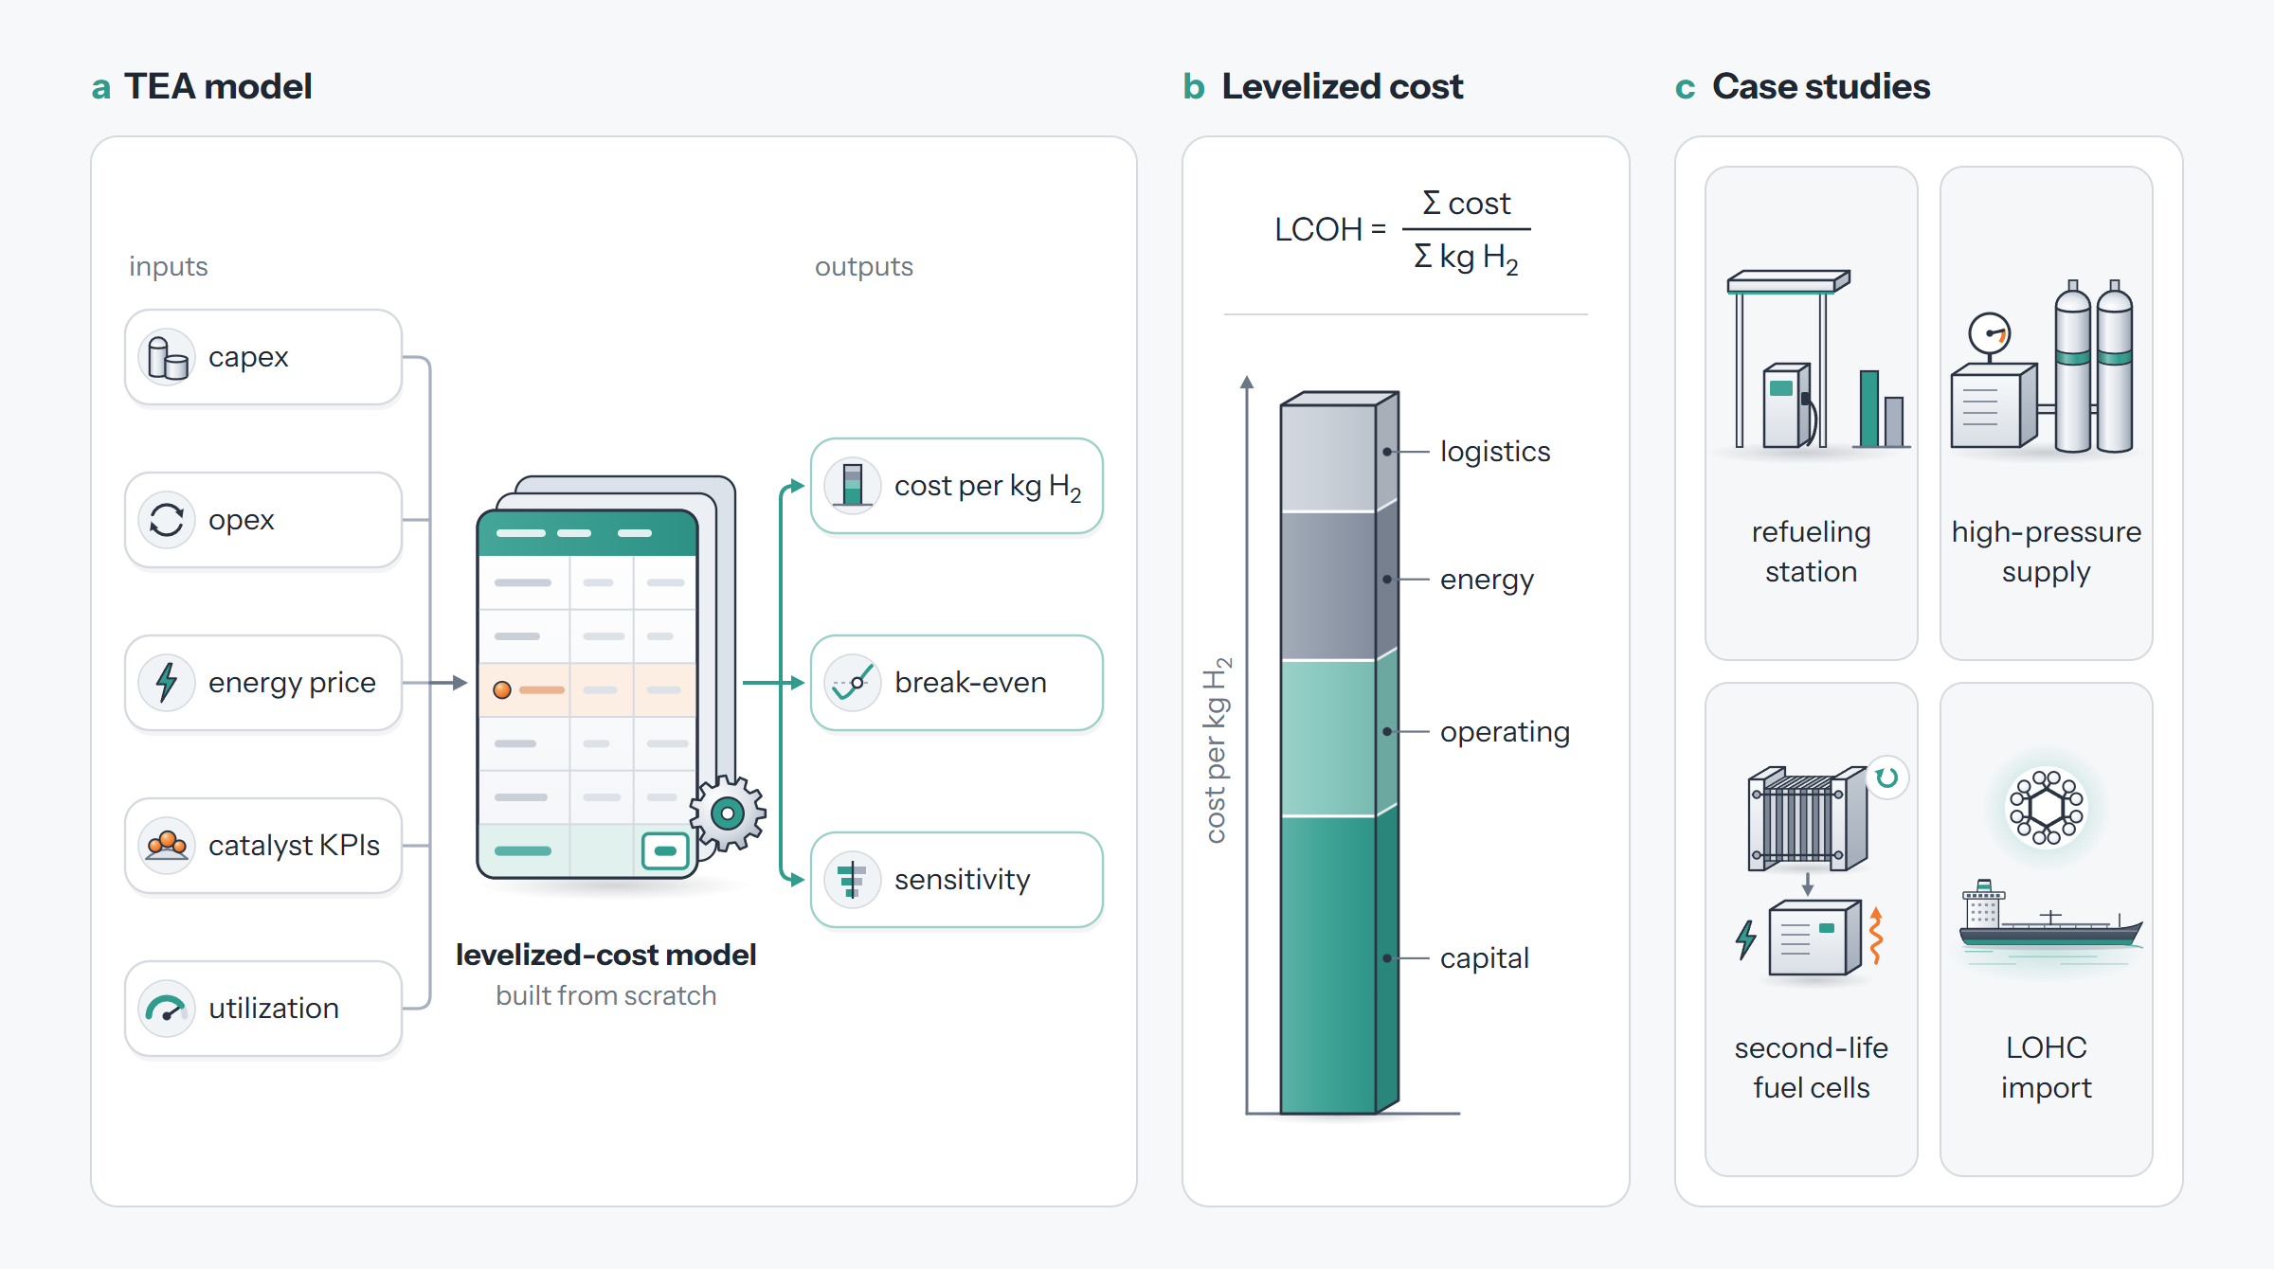Click the gear icon on the spreadsheet
The image size is (2274, 1269).
tap(728, 813)
